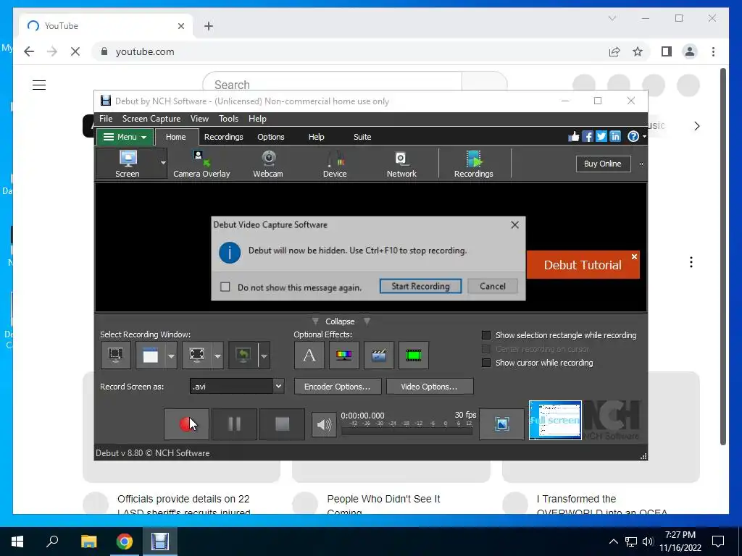742x556 pixels.
Task: Expand toolbar overflow chevron near Buy Online
Action: (x=642, y=164)
